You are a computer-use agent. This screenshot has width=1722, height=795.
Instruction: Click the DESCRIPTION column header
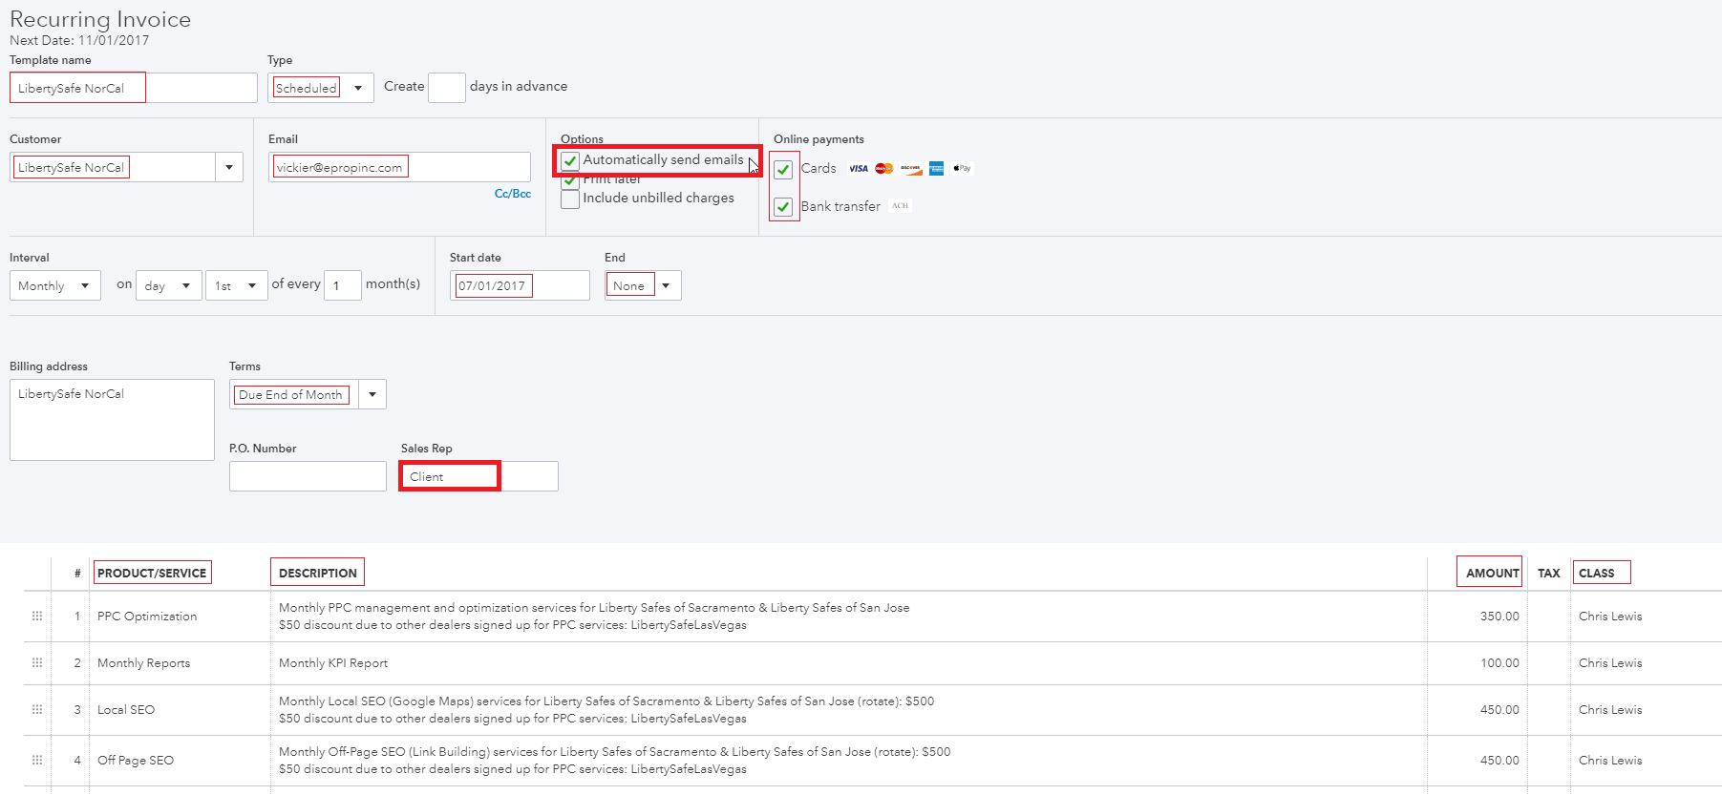coord(317,573)
